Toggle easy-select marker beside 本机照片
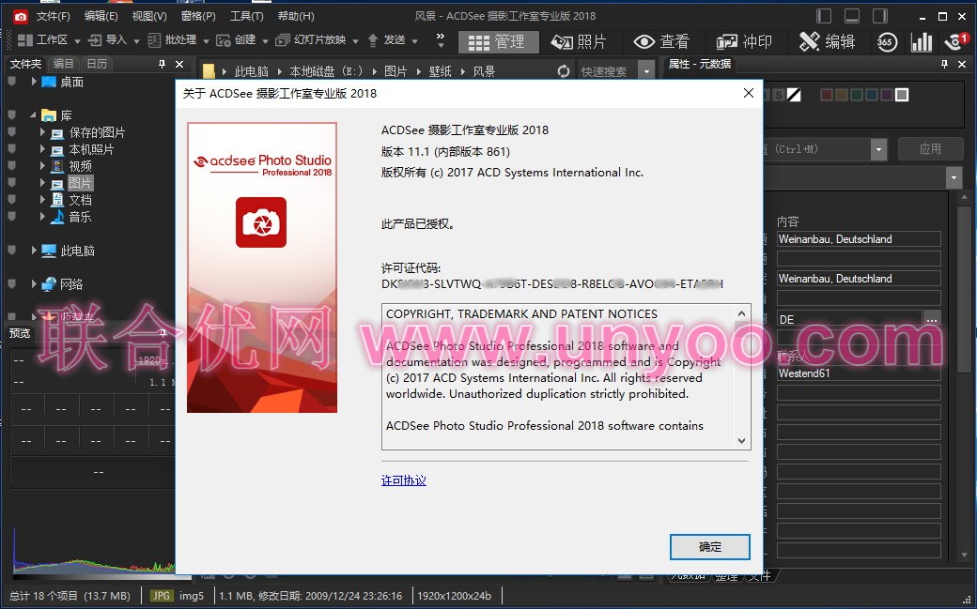Viewport: 977px width, 609px height. pos(11,149)
